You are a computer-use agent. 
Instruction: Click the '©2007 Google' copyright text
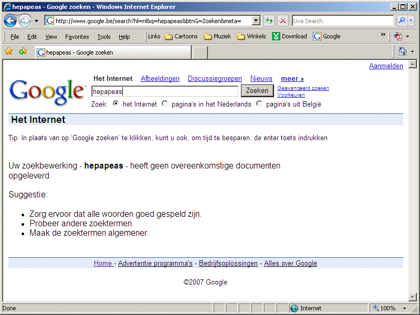[x=205, y=282]
